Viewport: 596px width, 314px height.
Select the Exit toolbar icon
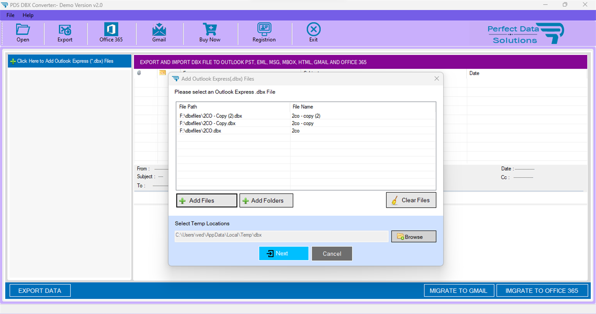coord(313,33)
